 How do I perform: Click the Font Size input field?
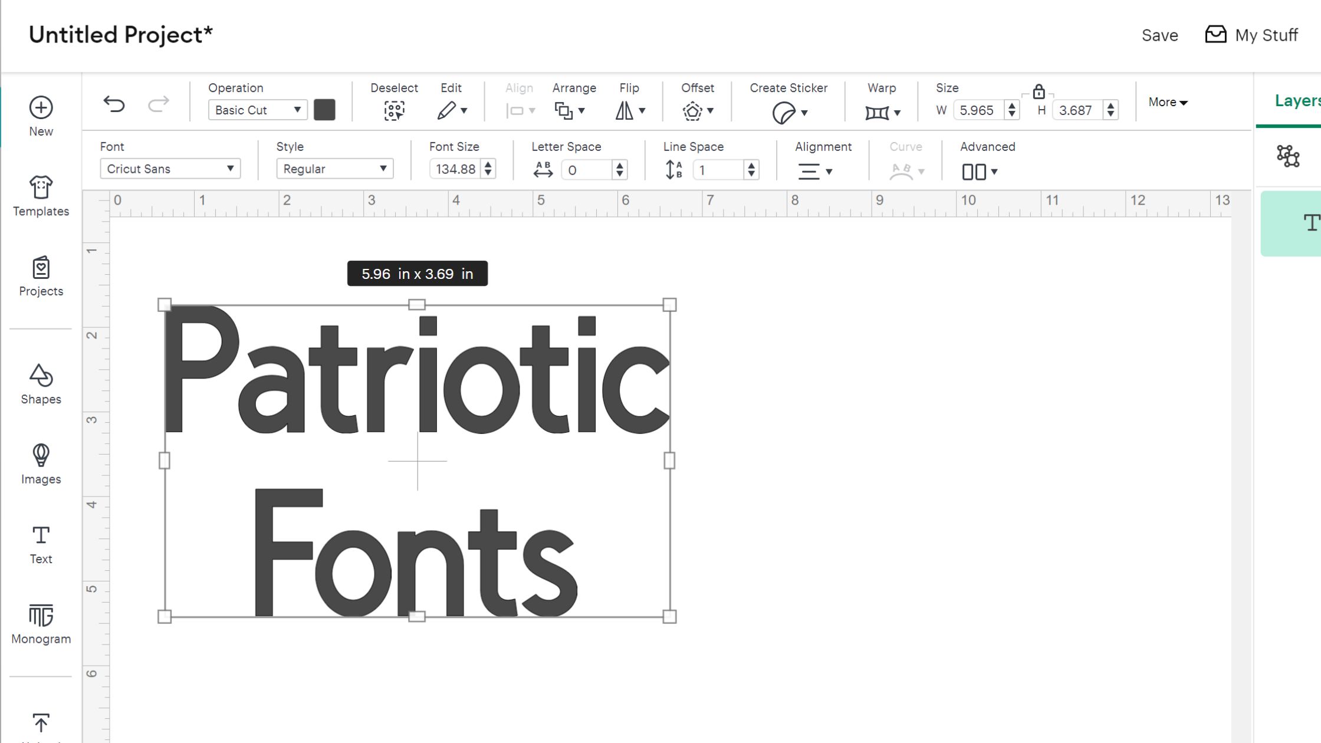(455, 169)
